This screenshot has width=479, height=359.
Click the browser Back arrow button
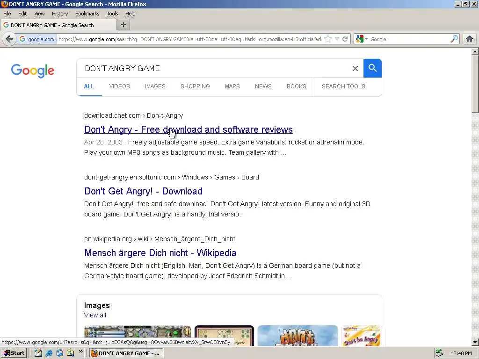tap(9, 39)
